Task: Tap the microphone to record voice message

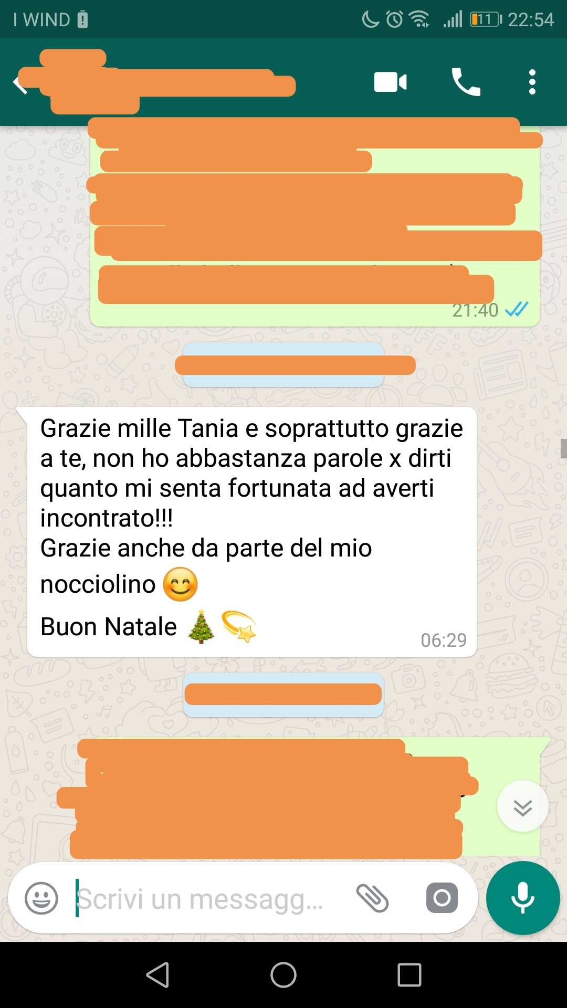Action: 523,898
